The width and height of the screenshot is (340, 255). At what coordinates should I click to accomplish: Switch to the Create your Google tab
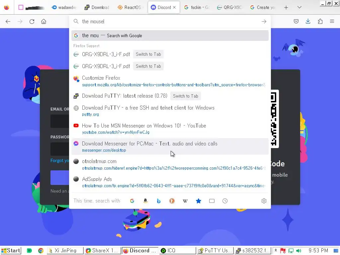[263, 7]
